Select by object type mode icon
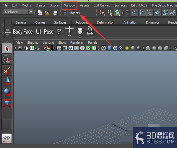177x148 pixels. coord(110,13)
